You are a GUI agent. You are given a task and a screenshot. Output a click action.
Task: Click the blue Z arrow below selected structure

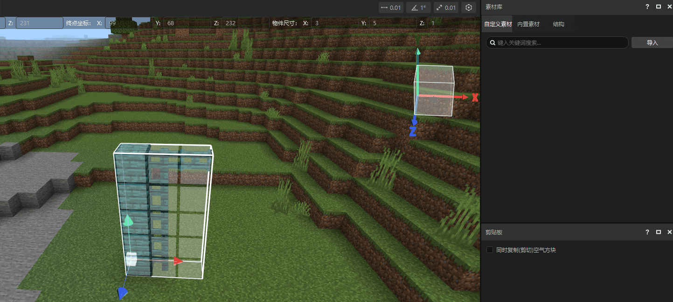pyautogui.click(x=122, y=293)
